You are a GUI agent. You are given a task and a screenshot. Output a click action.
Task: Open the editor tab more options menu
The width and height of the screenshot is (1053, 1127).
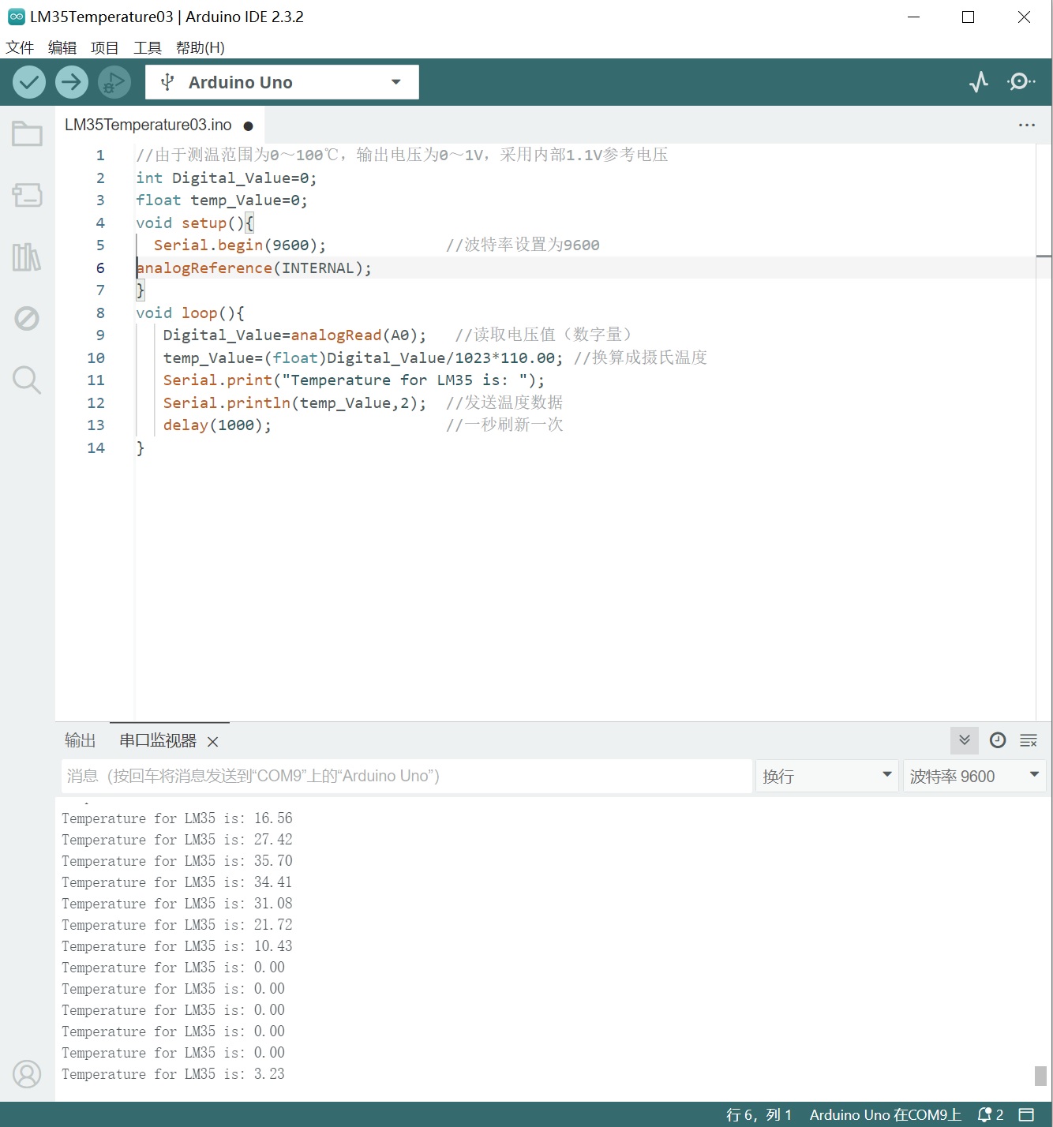pyautogui.click(x=1026, y=125)
